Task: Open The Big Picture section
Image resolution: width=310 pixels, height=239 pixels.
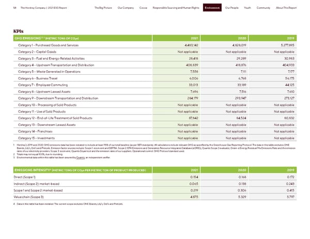Action: point(104,8)
